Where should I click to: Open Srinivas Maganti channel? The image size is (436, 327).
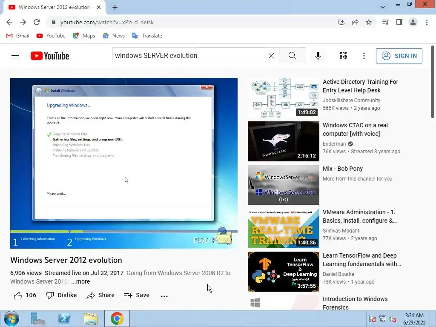point(341,230)
